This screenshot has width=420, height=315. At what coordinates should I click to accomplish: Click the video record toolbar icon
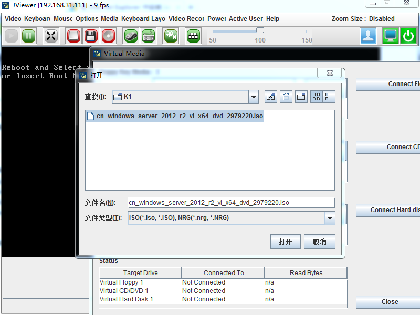tap(171, 36)
